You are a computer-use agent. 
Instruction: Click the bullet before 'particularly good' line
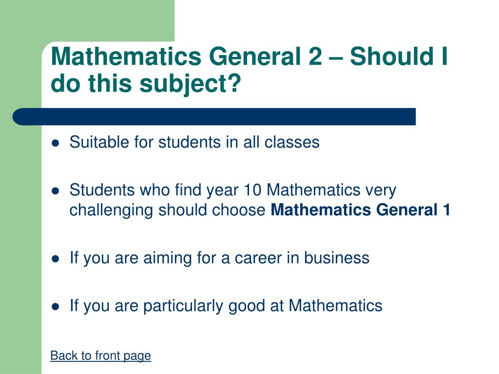pyautogui.click(x=56, y=307)
